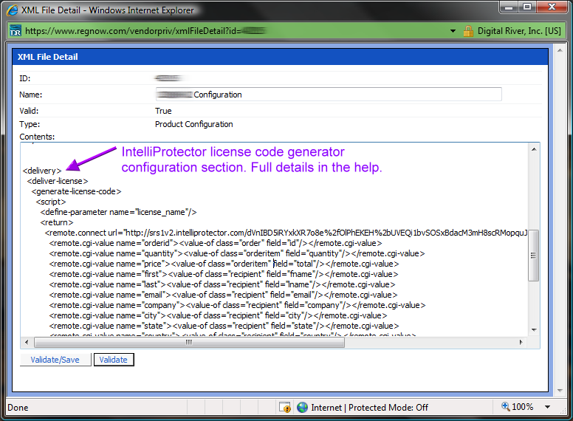This screenshot has height=421, width=573.
Task: Click the contents scroll right arrow
Action: click(521, 343)
